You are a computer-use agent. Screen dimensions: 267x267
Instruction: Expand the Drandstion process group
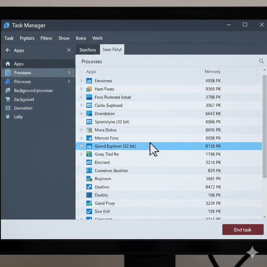pos(82,114)
